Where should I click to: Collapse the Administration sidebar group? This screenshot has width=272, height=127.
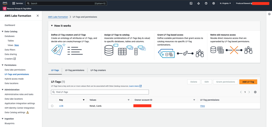point(2,90)
